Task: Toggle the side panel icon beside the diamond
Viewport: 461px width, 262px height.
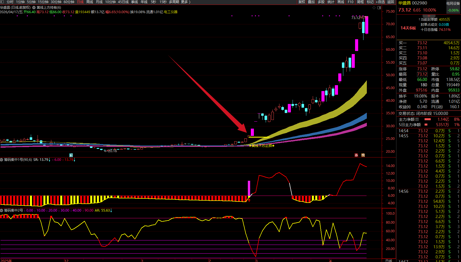Action: 379,8
